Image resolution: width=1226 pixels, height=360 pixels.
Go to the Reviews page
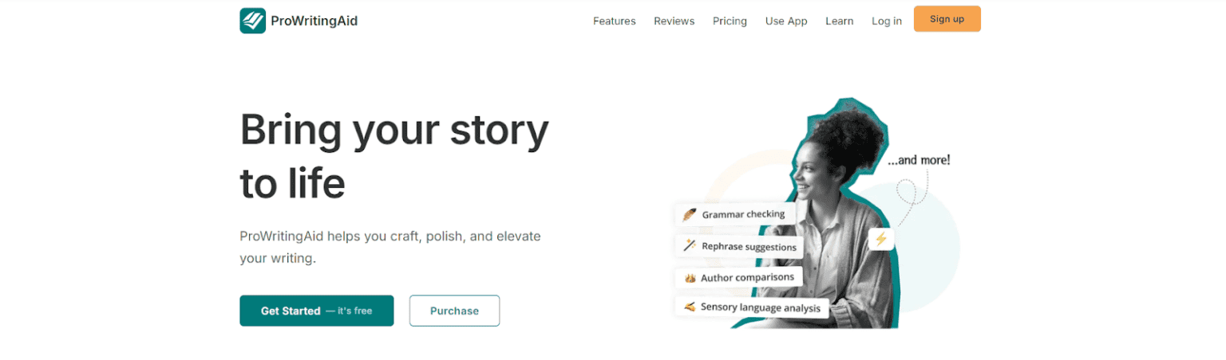(x=674, y=21)
